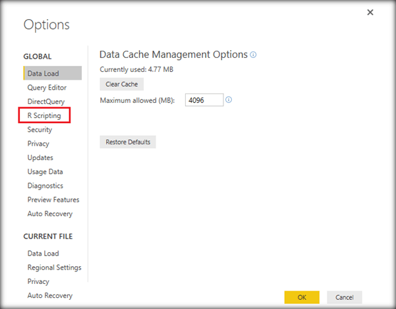Go to Global Security settings
Screen dimensions: 396x309
40,130
